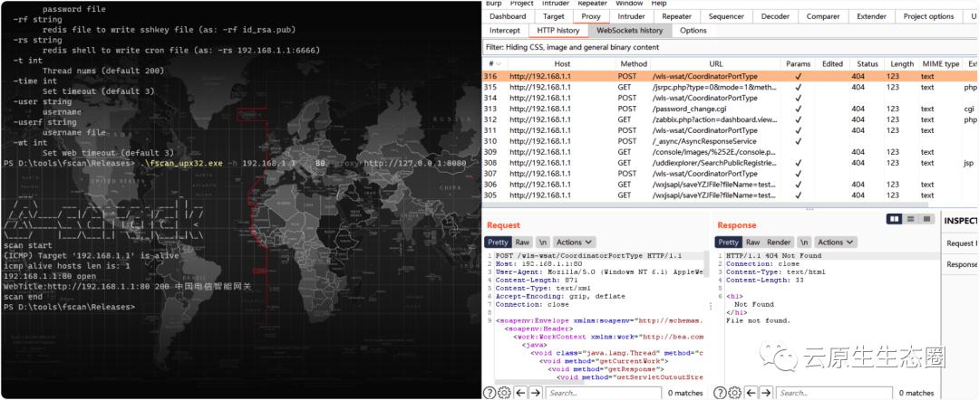
Task: Open the Request panel help icon
Action: [490, 393]
